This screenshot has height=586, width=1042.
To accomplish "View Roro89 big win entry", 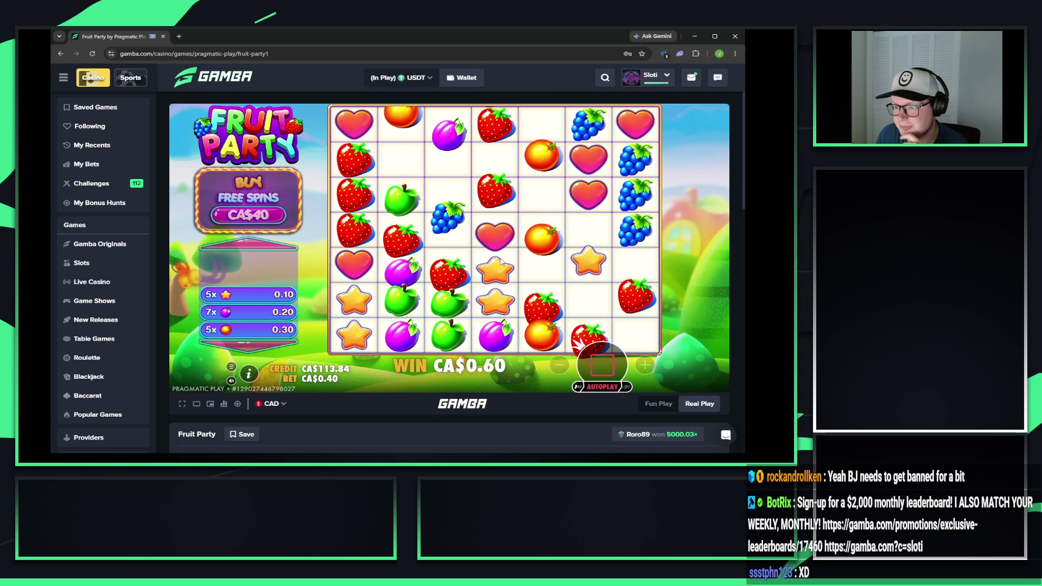I will click(x=658, y=435).
